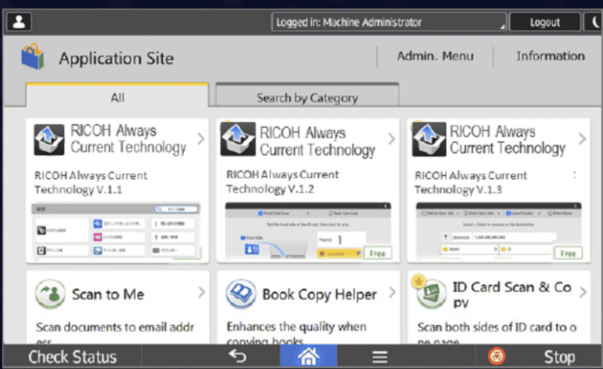The image size is (603, 369).
Task: Expand chevron on Scan to Me card
Action: [x=201, y=292]
